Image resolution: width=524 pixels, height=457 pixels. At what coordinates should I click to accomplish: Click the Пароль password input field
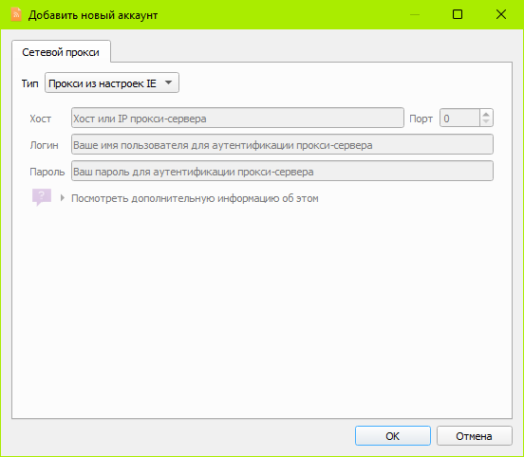tap(282, 171)
